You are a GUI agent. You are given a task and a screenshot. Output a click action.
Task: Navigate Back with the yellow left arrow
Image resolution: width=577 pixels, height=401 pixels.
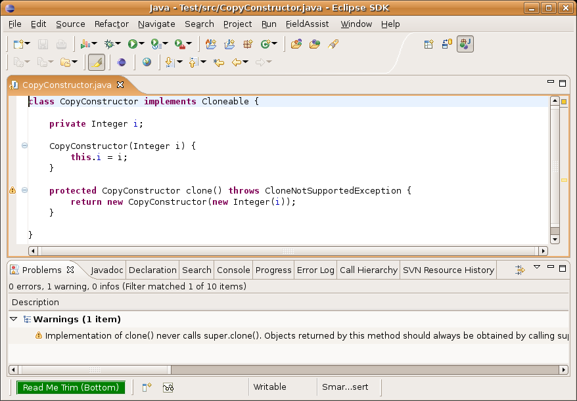[236, 62]
